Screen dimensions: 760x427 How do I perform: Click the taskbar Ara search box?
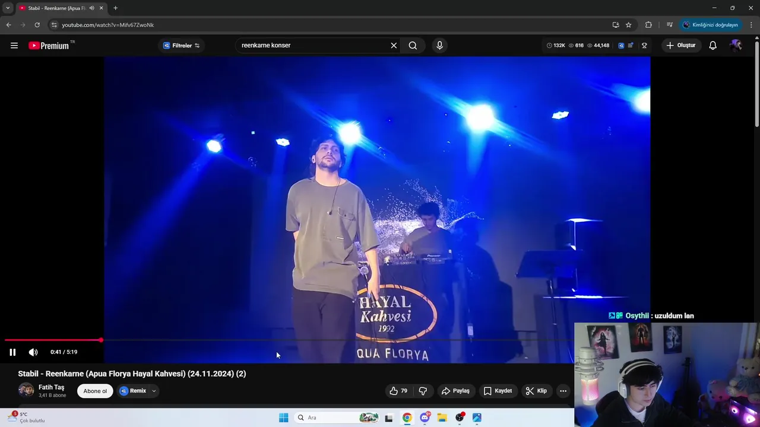click(337, 418)
